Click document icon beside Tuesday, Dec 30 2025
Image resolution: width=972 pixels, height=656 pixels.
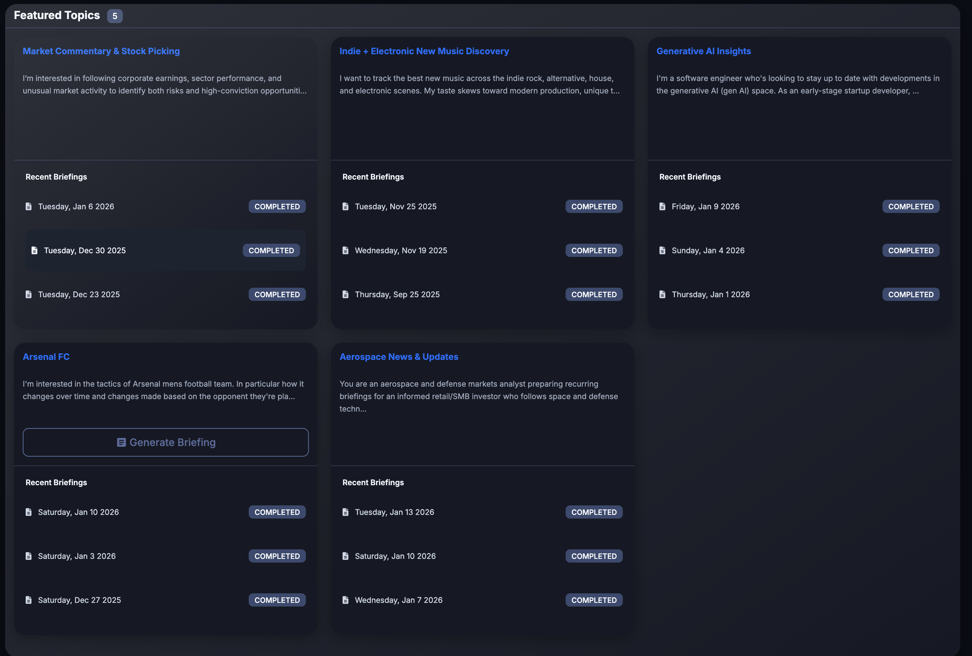(34, 250)
